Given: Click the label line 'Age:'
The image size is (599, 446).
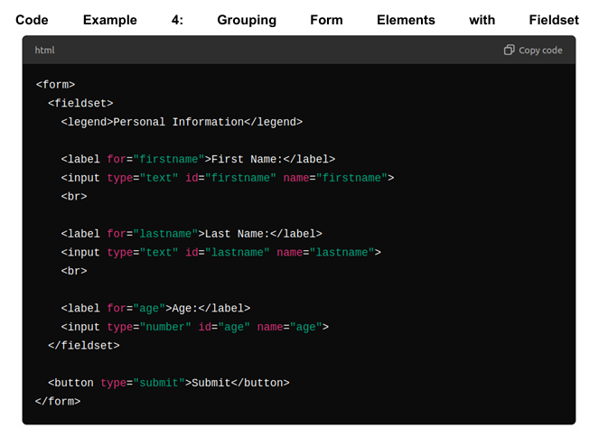Looking at the screenshot, I should tap(155, 308).
